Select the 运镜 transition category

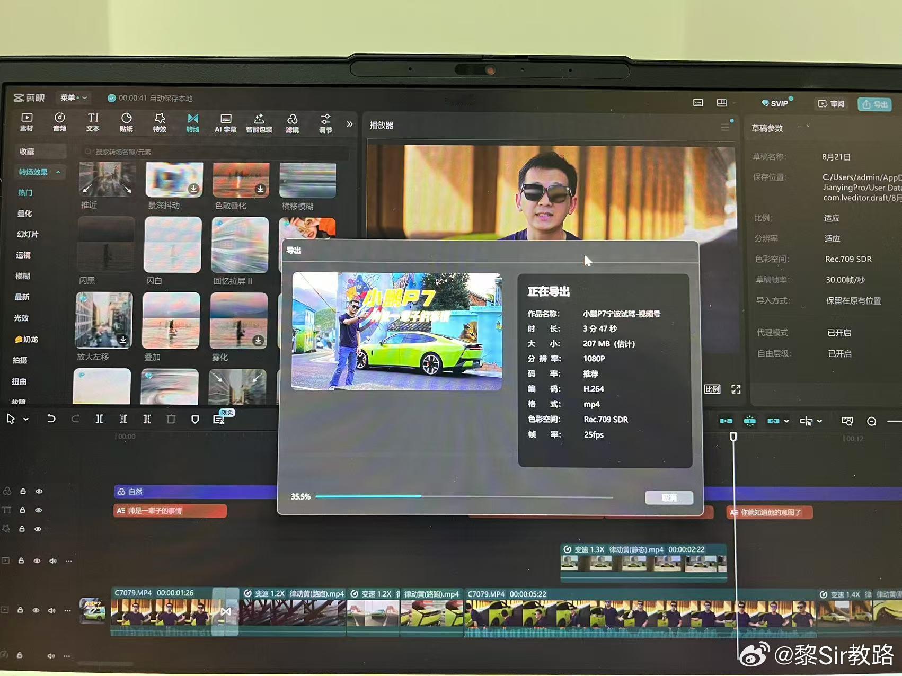pyautogui.click(x=23, y=255)
